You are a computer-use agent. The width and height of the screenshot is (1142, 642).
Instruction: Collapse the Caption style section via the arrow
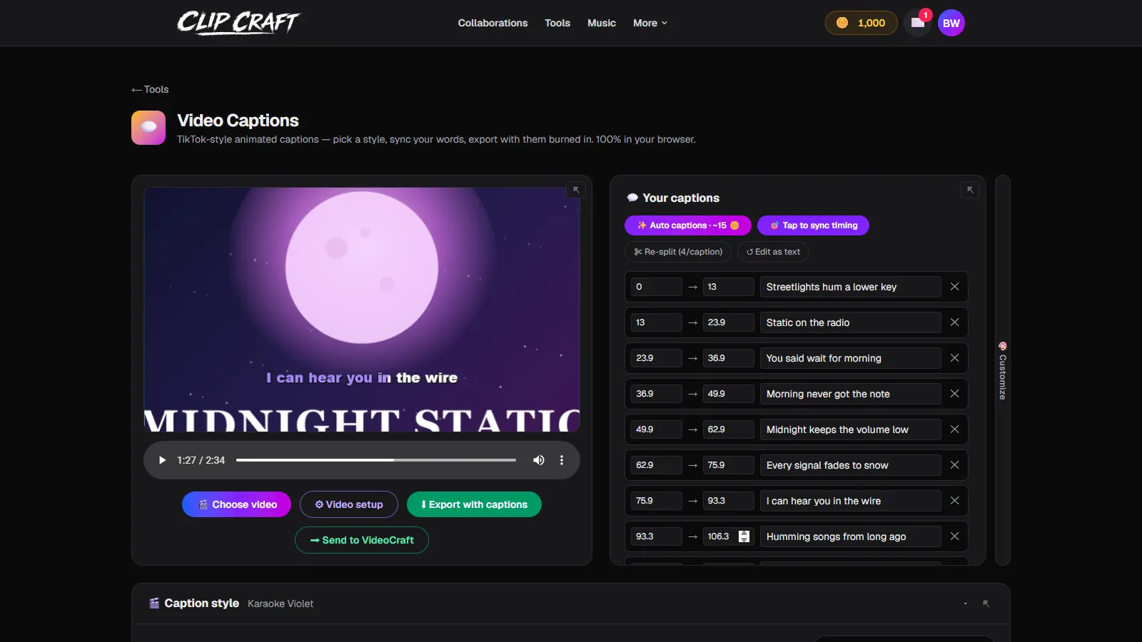(x=965, y=603)
